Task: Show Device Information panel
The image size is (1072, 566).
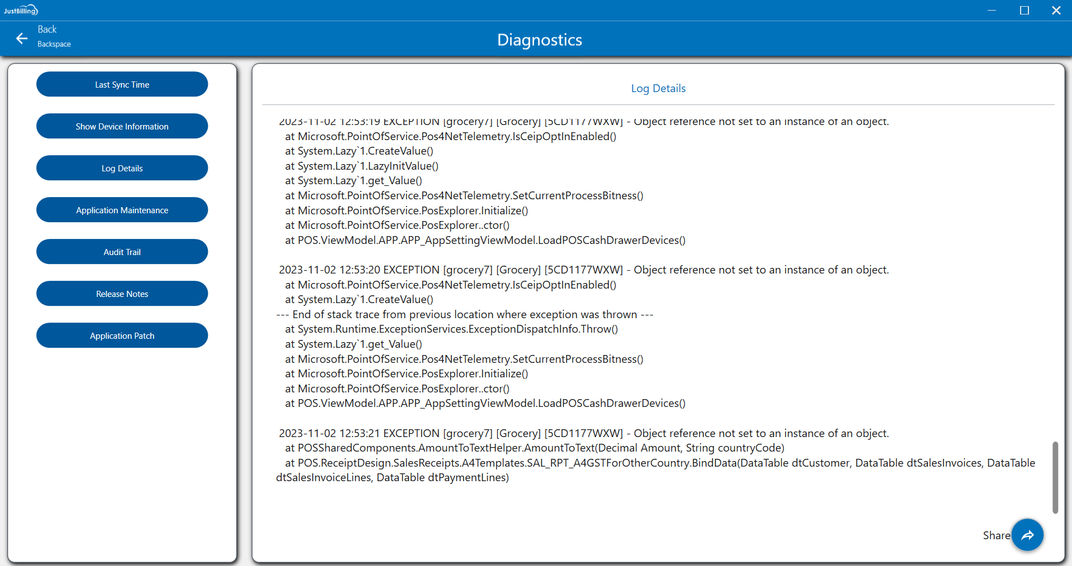Action: tap(122, 126)
